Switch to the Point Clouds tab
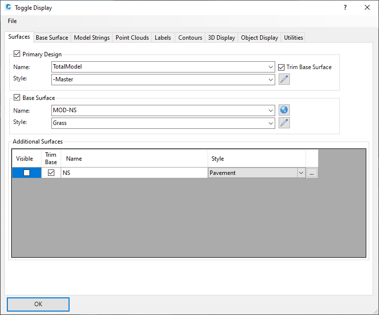The height and width of the screenshot is (315, 379). (132, 38)
